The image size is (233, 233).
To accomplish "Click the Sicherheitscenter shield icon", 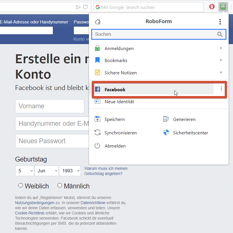I will [166, 132].
